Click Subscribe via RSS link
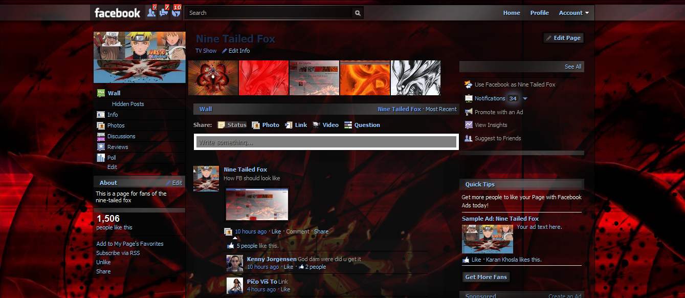 118,253
